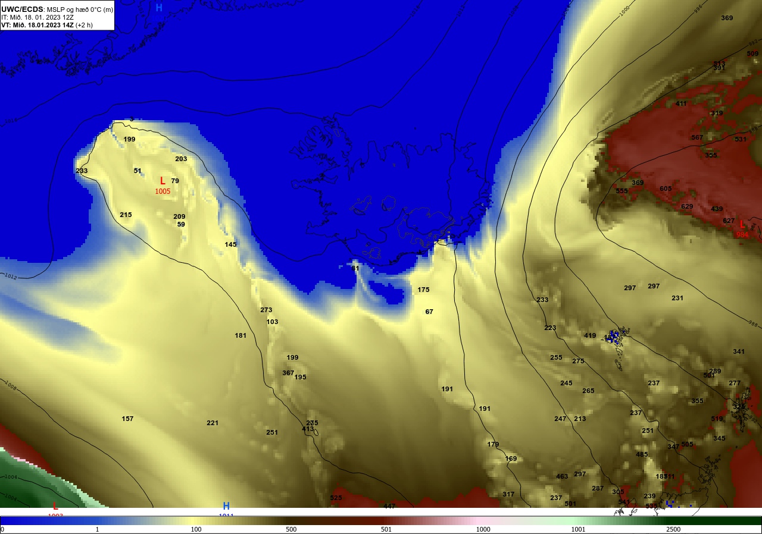Click the height value 485
This screenshot has height=534, width=762.
(x=642, y=454)
